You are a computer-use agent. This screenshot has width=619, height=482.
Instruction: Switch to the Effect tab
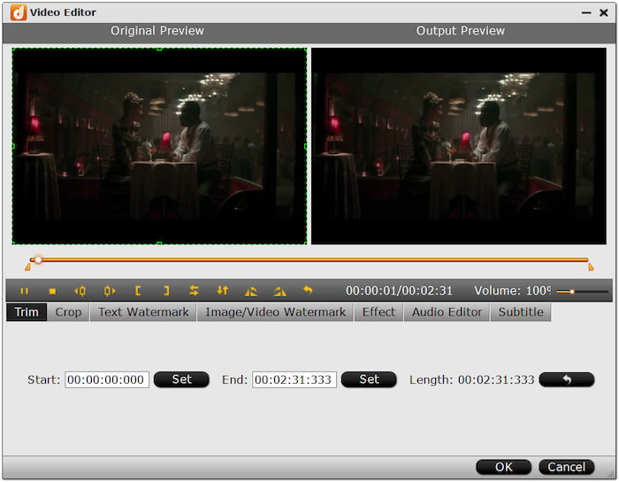tap(378, 312)
